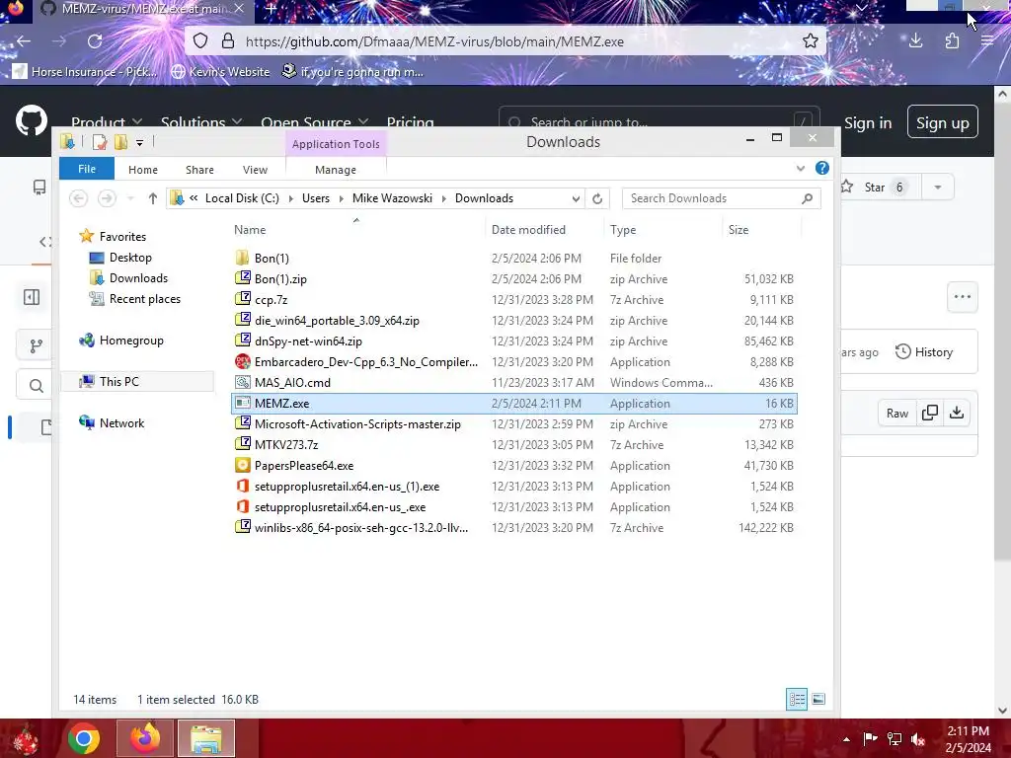Reload the GitHub page in Firefox

(95, 41)
